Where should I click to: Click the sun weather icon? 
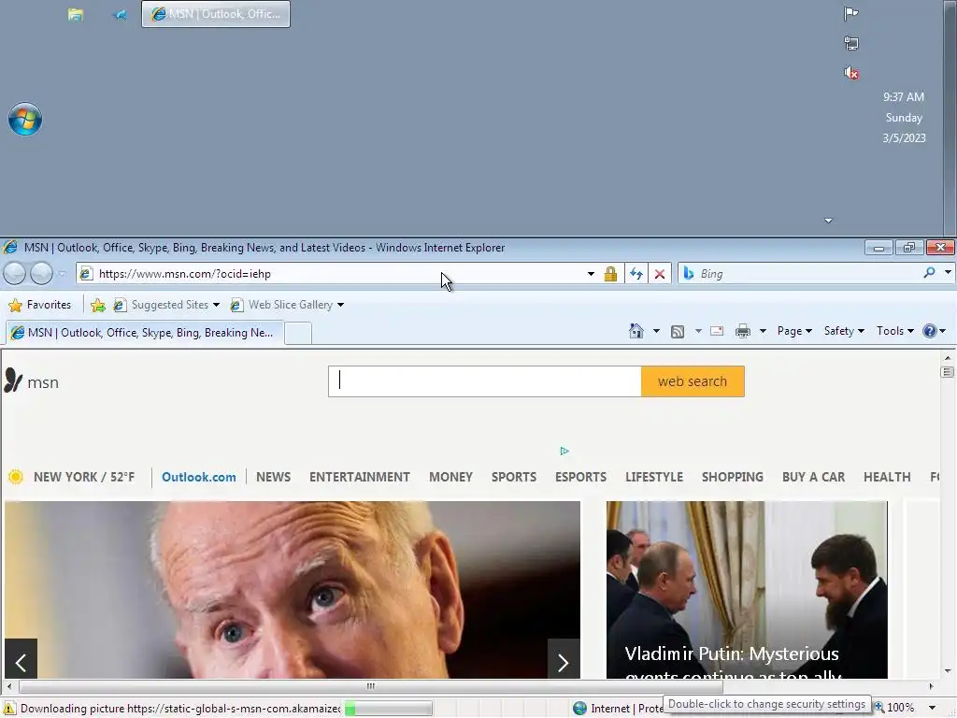16,477
